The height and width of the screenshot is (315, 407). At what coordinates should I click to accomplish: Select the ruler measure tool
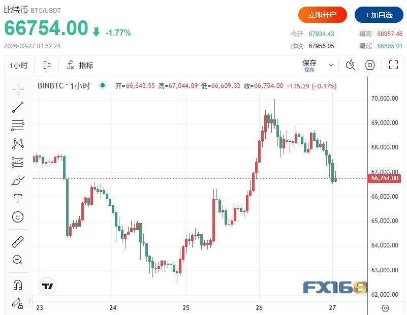(x=18, y=242)
